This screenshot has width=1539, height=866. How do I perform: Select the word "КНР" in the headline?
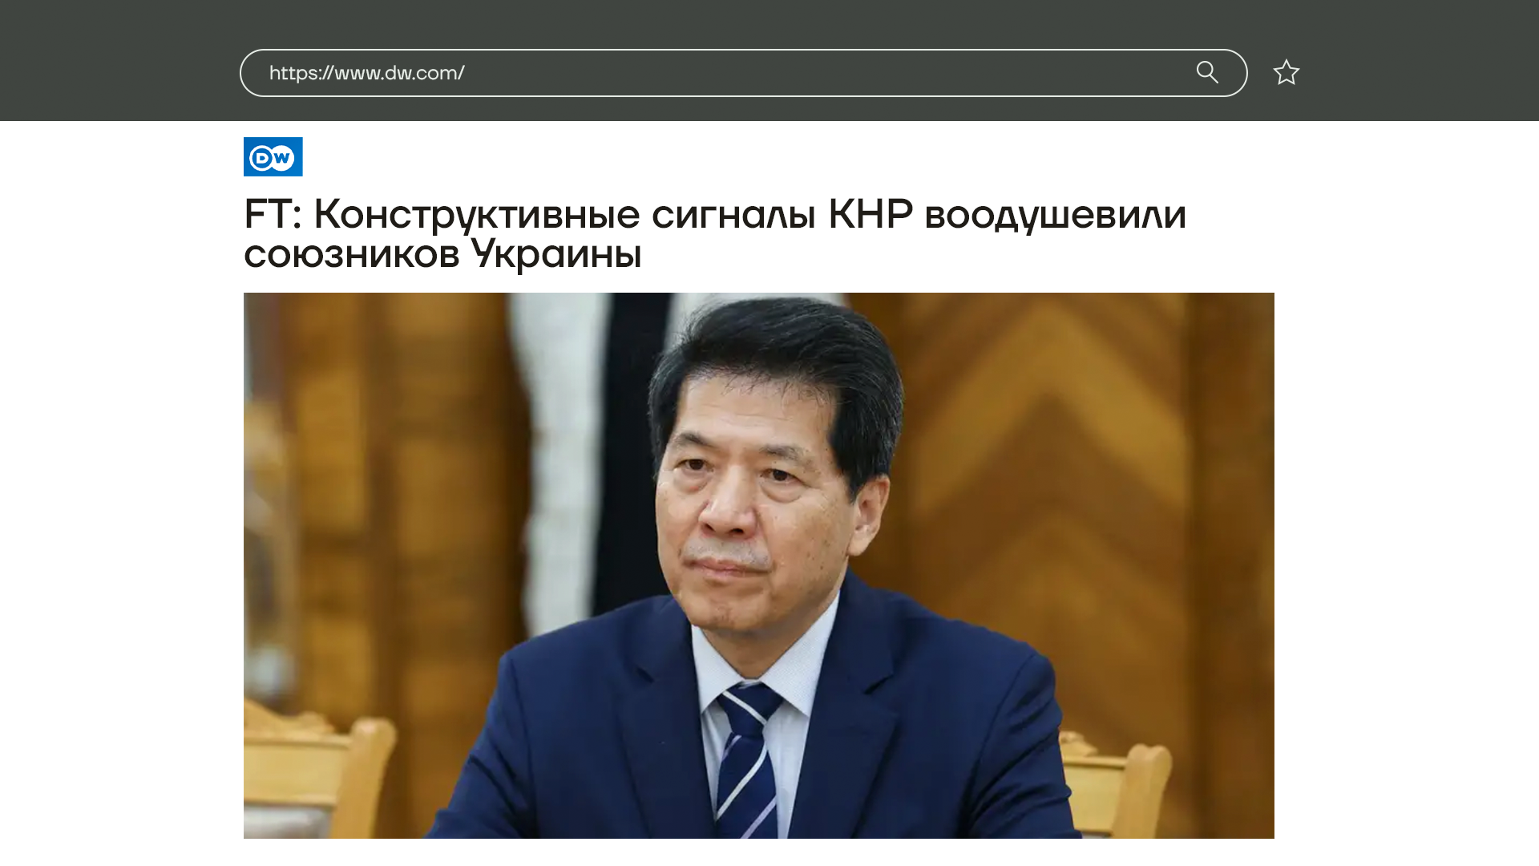coord(870,214)
